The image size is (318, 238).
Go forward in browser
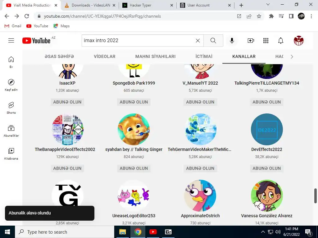pyautogui.click(x=17, y=16)
